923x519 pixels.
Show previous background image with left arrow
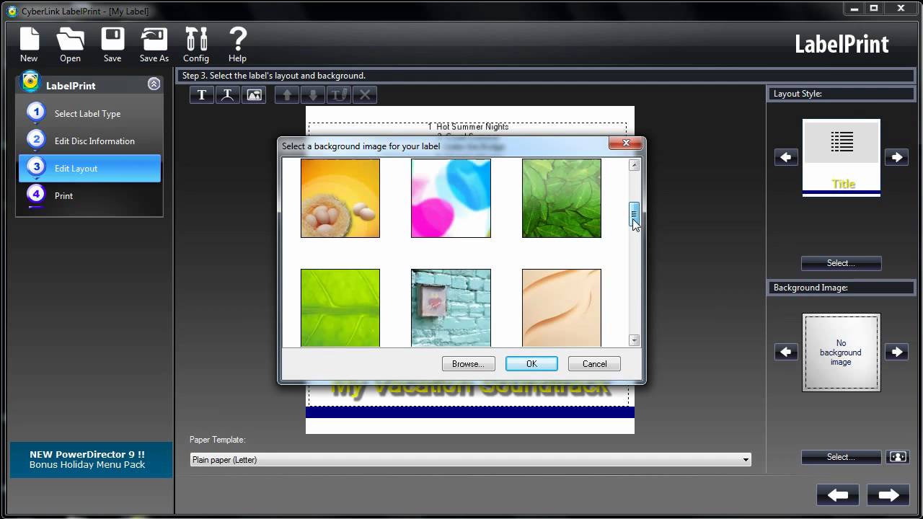(786, 352)
